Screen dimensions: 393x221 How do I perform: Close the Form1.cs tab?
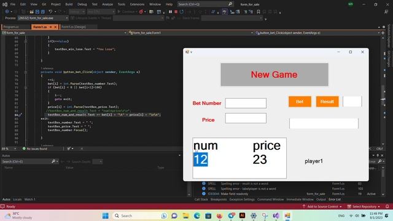[x=56, y=27]
